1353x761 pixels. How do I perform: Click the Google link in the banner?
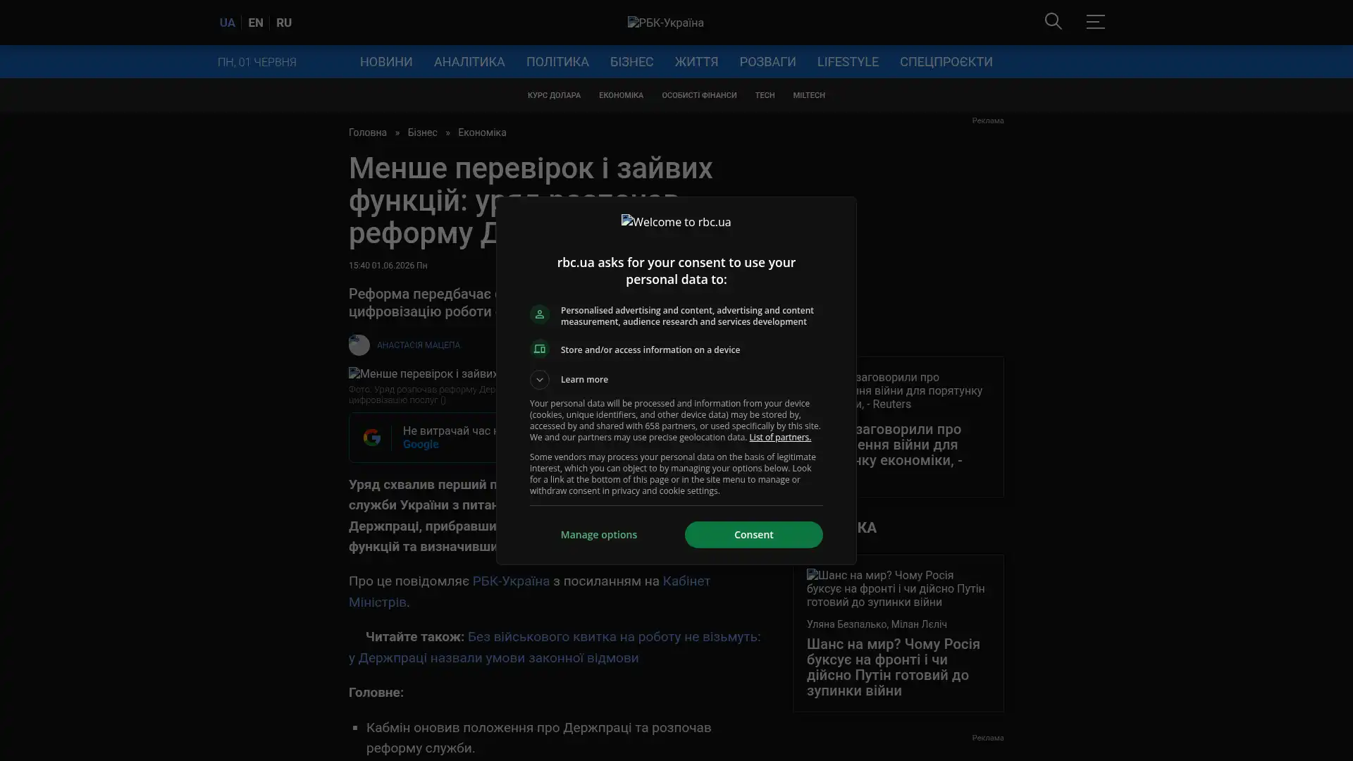[421, 445]
